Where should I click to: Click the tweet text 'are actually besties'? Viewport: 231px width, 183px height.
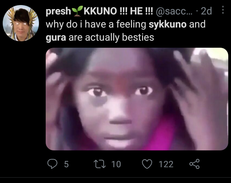[111, 37]
